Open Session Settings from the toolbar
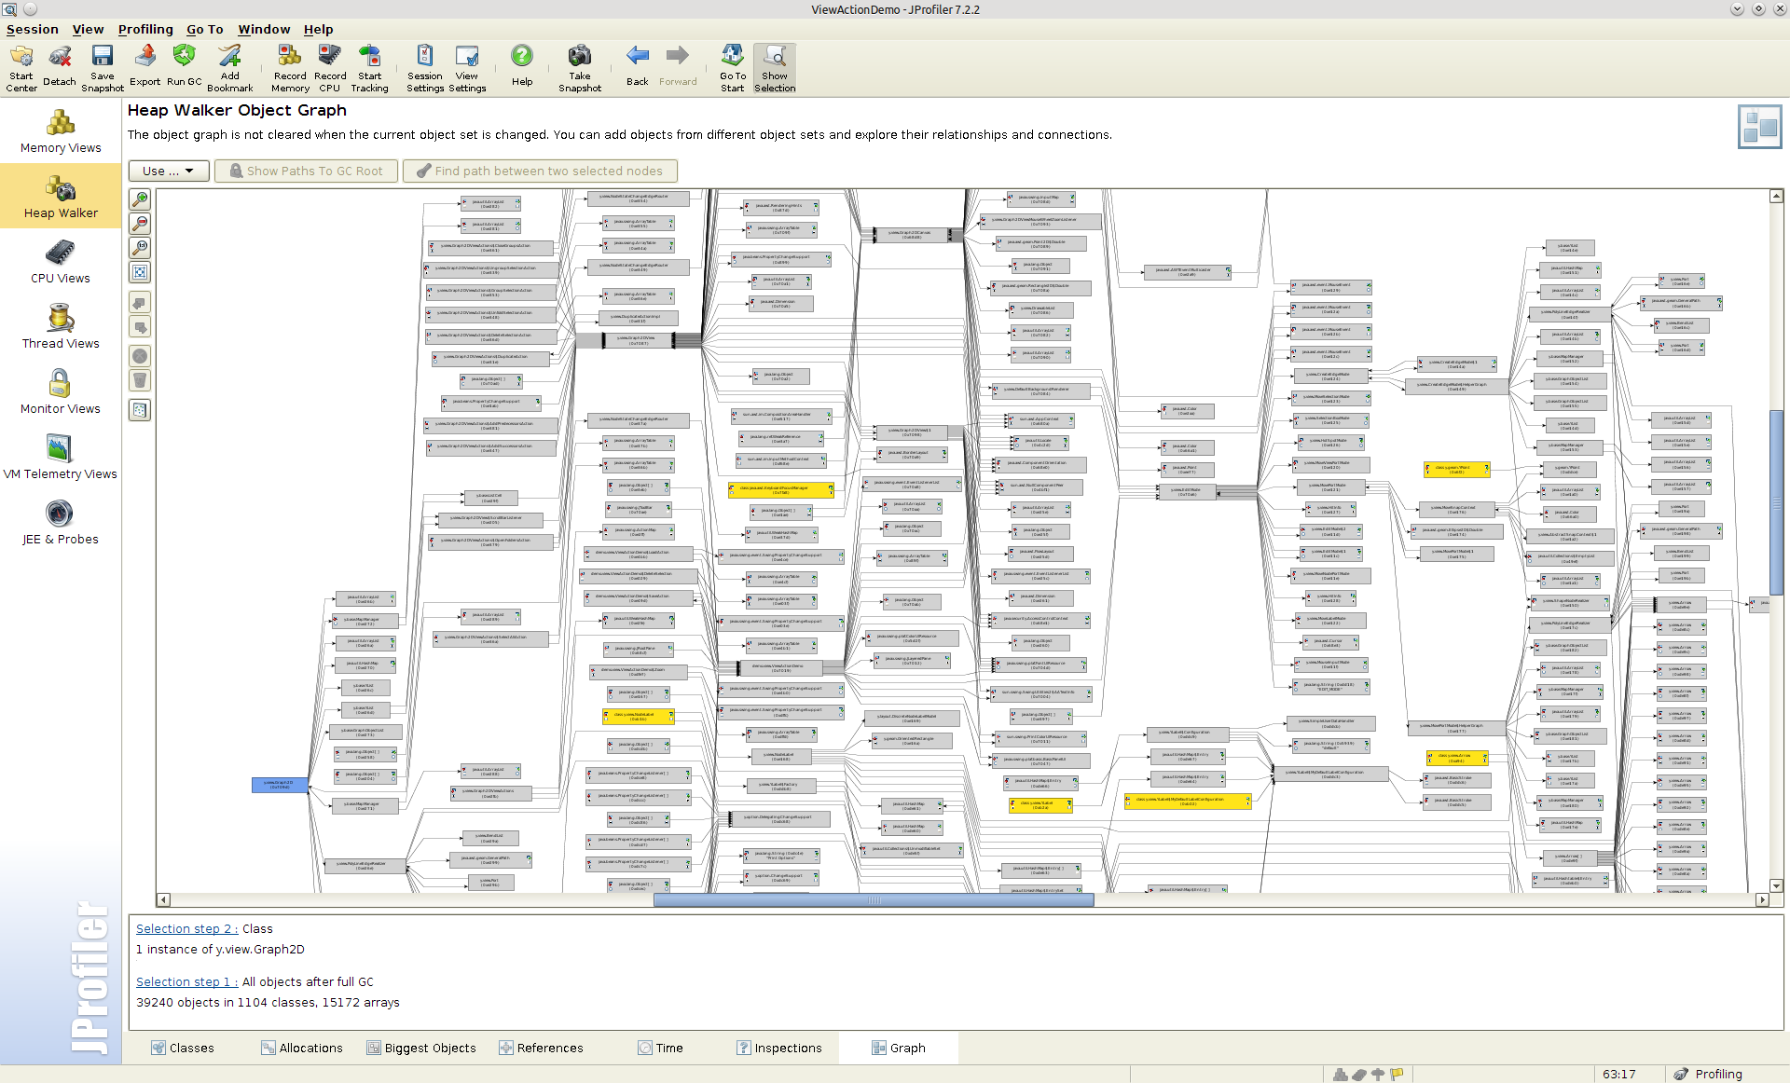Screen dimensions: 1790x1083 pyautogui.click(x=424, y=65)
